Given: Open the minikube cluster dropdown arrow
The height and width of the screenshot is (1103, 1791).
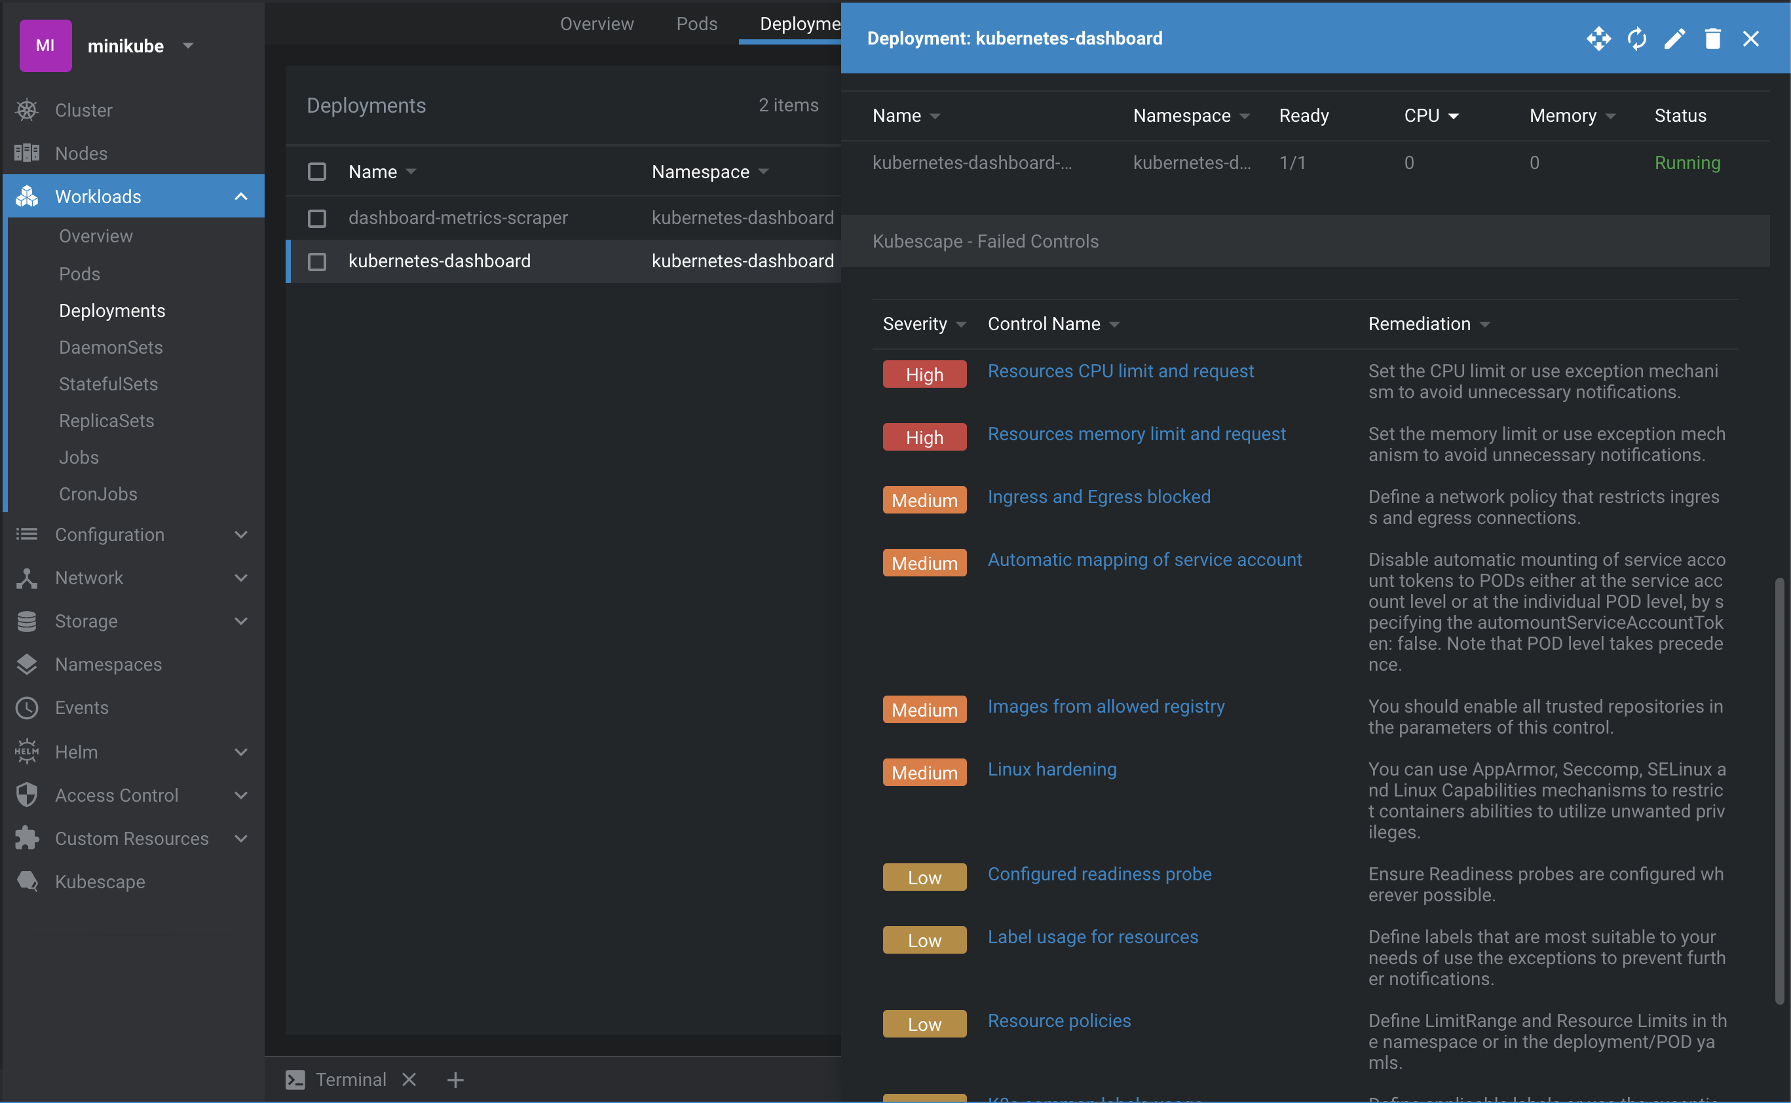Looking at the screenshot, I should (x=188, y=45).
